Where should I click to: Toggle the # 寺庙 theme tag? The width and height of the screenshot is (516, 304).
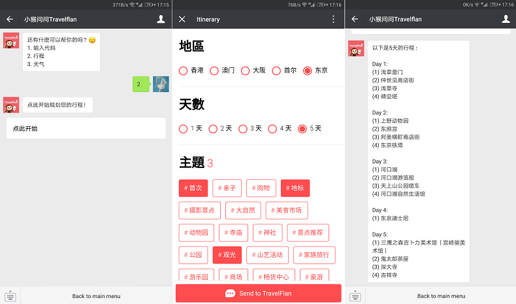coord(234,233)
